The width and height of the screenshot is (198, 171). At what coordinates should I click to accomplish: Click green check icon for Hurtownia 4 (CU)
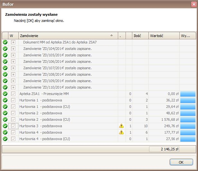[x=5, y=139]
